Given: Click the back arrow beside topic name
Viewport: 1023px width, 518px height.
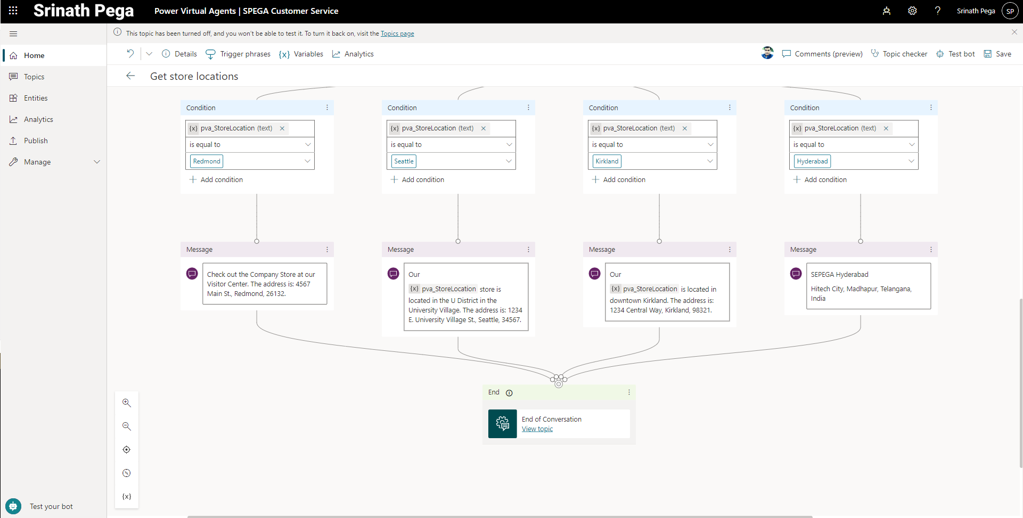Looking at the screenshot, I should [130, 76].
